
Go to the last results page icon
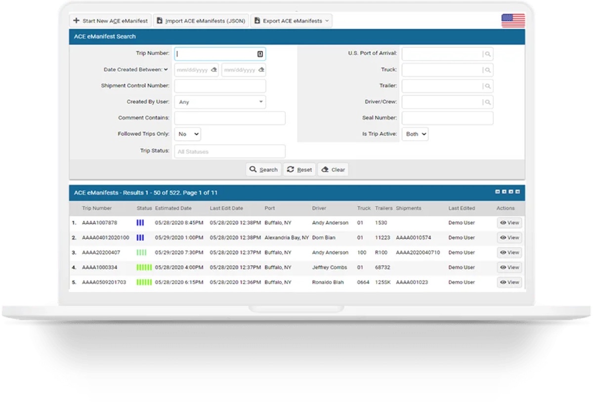click(x=517, y=192)
